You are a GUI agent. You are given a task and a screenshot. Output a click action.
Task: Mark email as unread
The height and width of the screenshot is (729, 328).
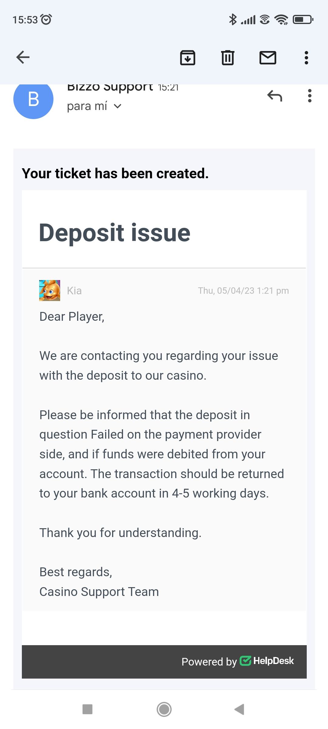pyautogui.click(x=268, y=57)
